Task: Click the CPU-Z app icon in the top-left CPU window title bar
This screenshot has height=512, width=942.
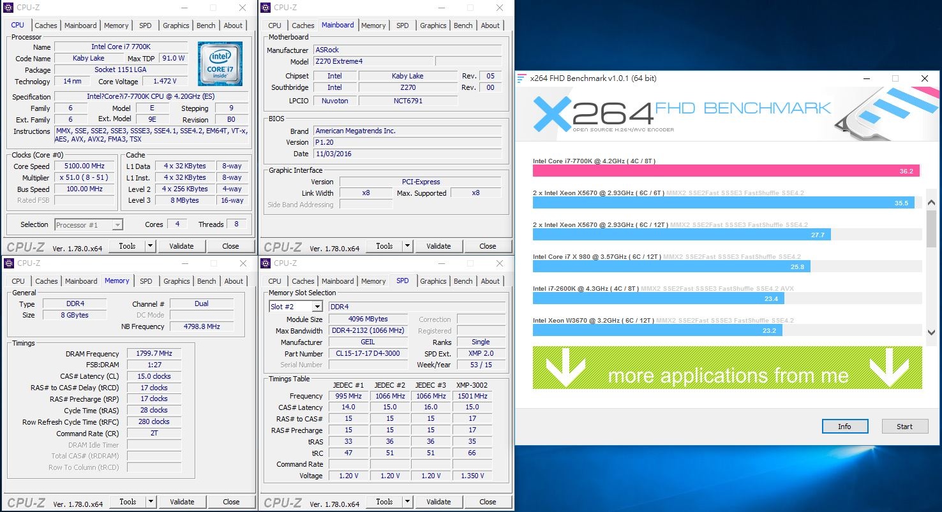Action: 10,8
